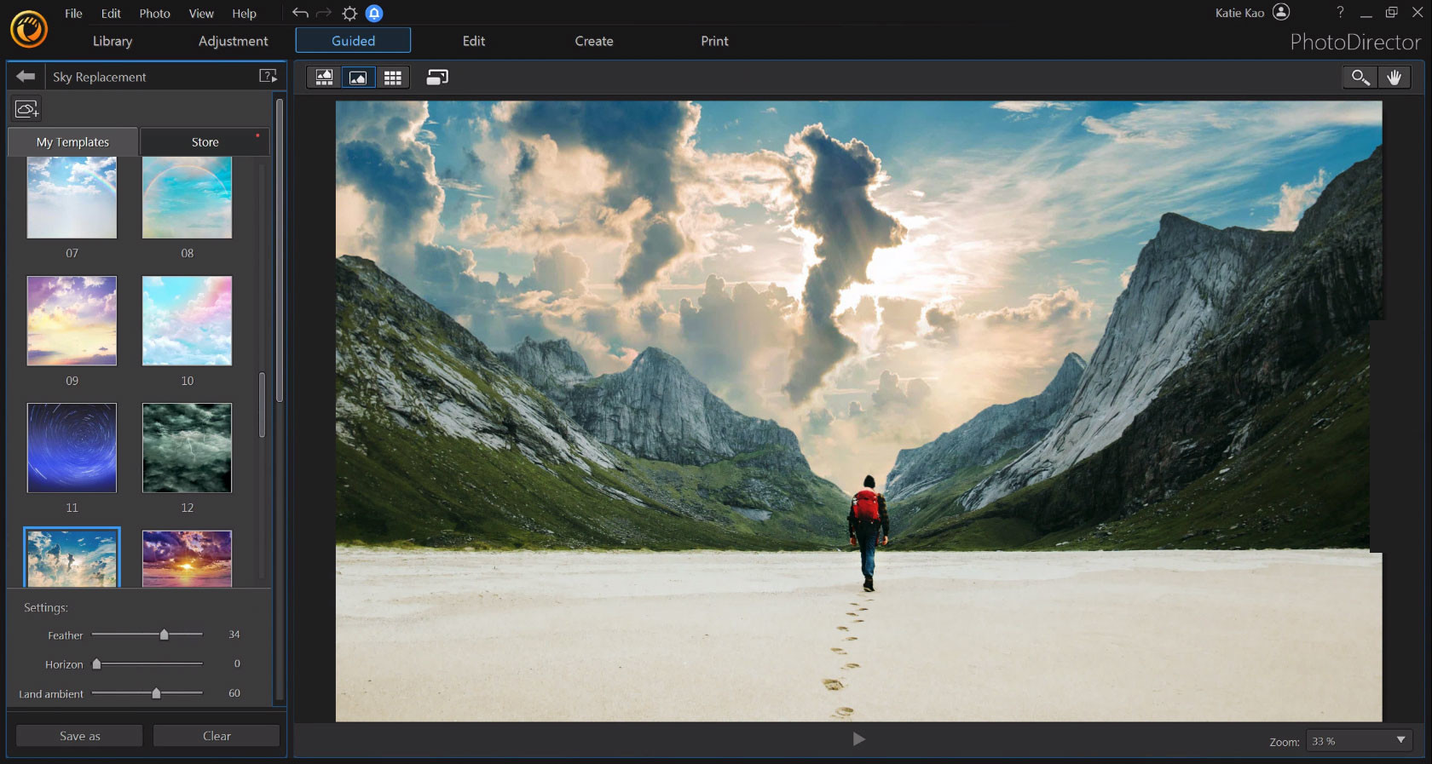Screen dimensions: 1432x764
Task: Switch to the Print module
Action: click(x=714, y=41)
